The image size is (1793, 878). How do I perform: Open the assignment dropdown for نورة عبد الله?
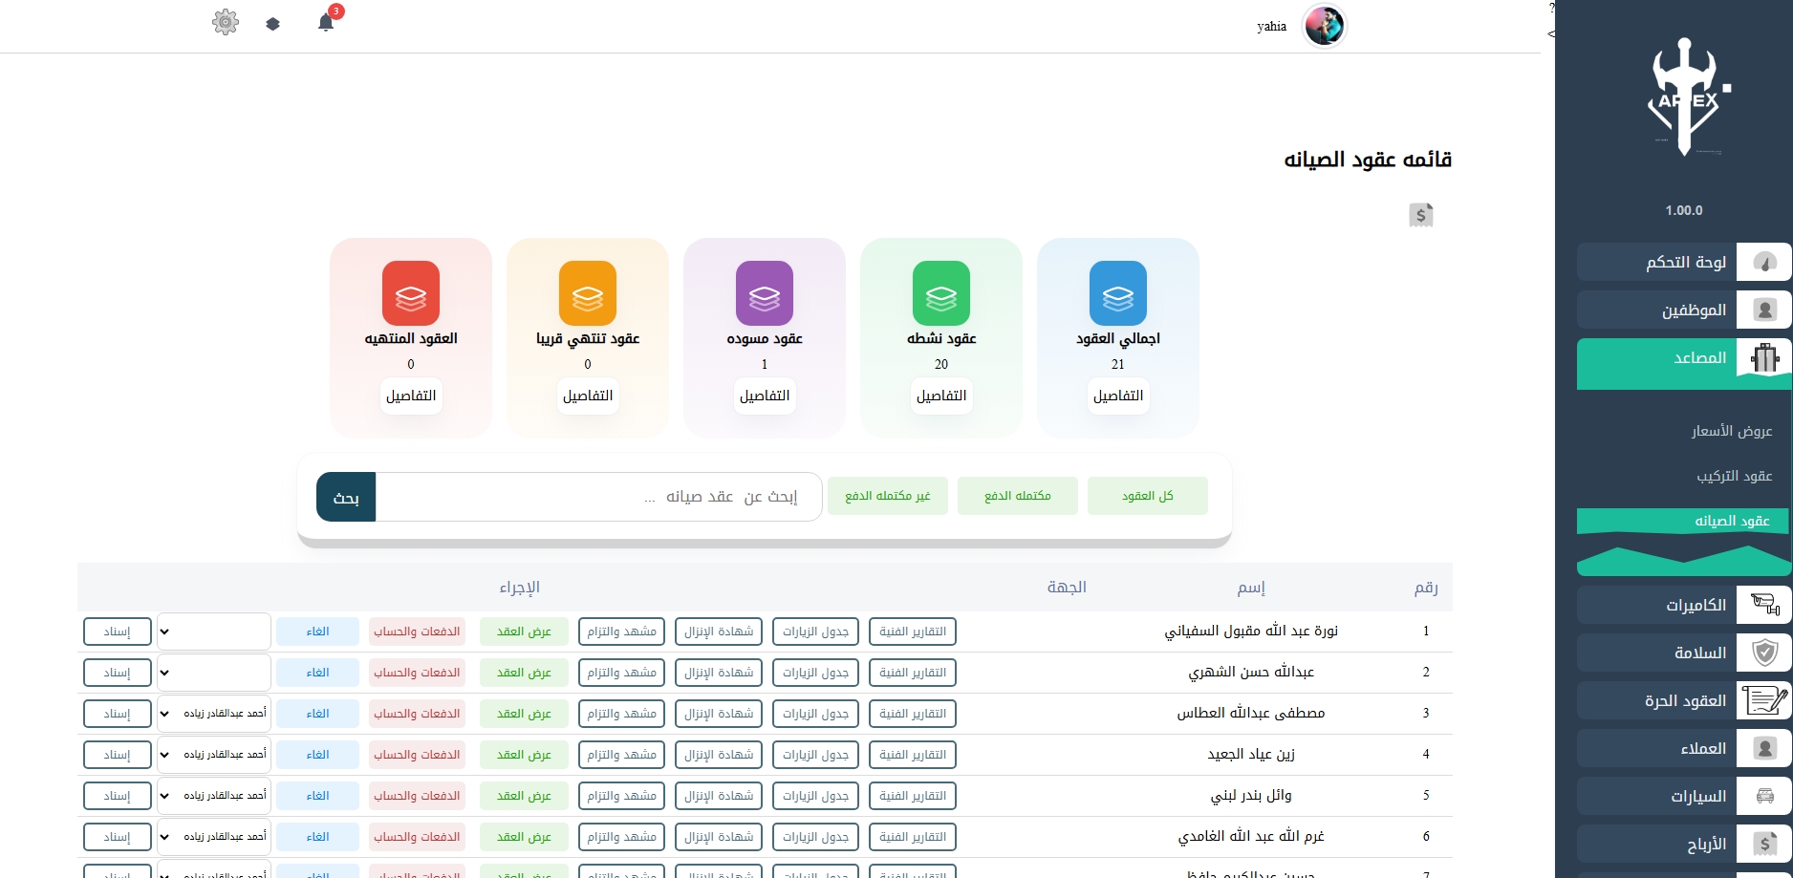pos(213,631)
